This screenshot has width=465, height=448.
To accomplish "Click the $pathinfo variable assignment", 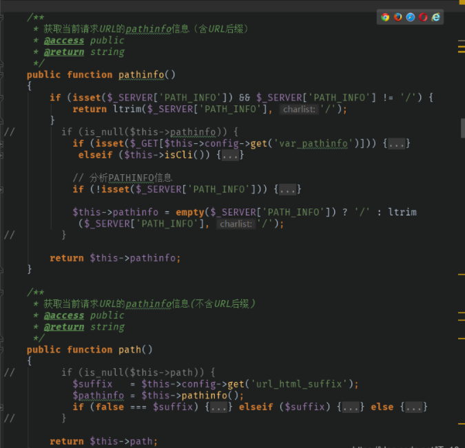I will tap(98, 396).
